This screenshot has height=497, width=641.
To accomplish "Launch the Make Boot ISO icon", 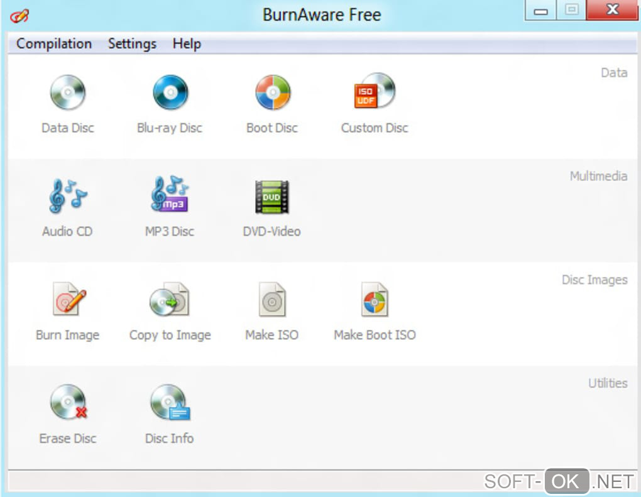I will pyautogui.click(x=375, y=300).
